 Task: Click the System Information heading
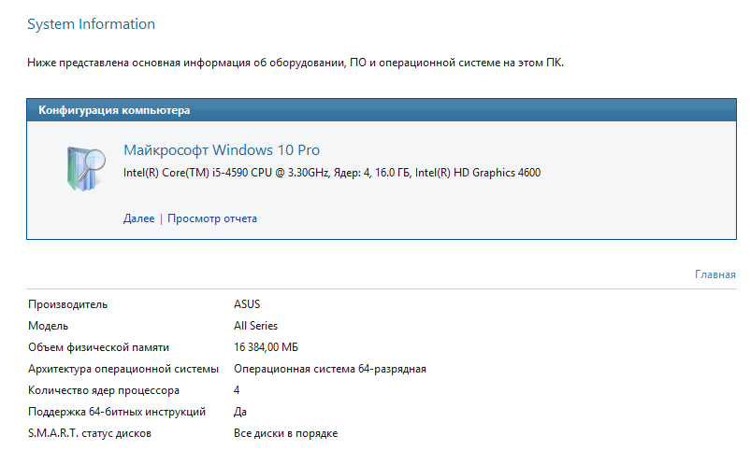click(92, 24)
